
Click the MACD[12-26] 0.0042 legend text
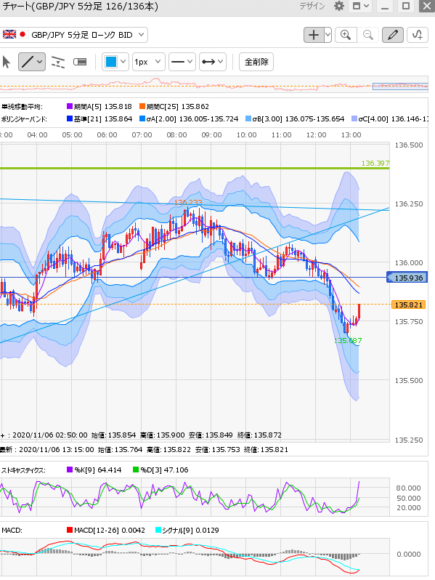[110, 531]
